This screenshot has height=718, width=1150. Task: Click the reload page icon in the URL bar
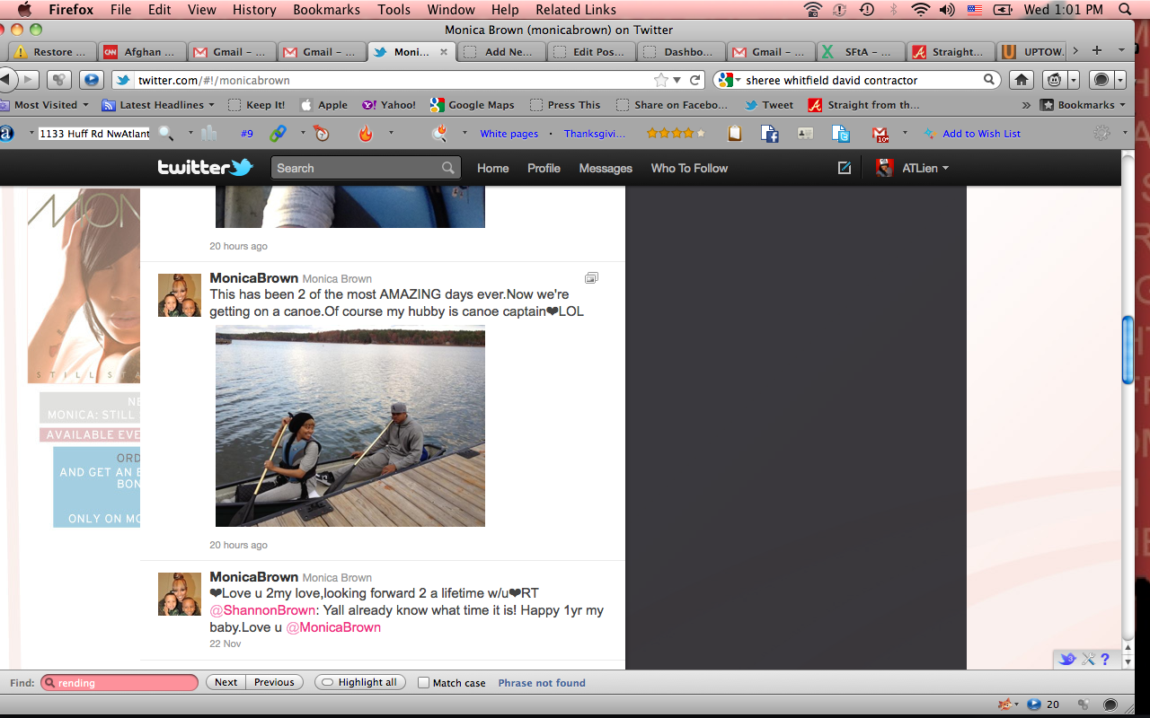coord(694,80)
